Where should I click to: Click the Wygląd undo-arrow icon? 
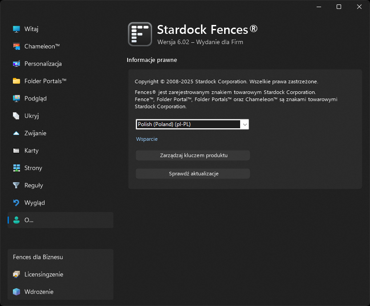16,203
